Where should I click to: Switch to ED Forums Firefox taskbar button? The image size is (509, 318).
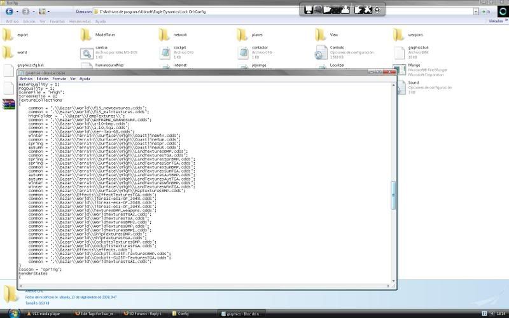point(143,314)
